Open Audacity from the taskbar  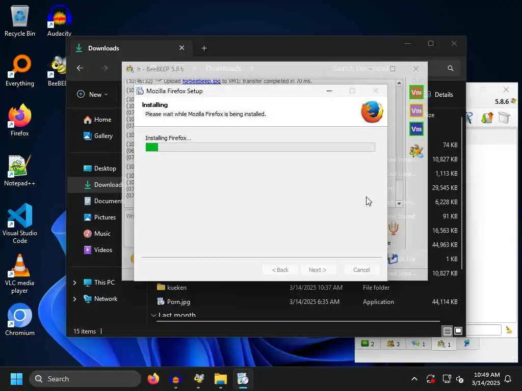pyautogui.click(x=175, y=379)
